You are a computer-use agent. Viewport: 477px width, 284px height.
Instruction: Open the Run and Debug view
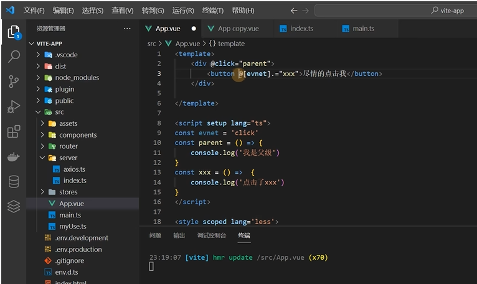[14, 107]
